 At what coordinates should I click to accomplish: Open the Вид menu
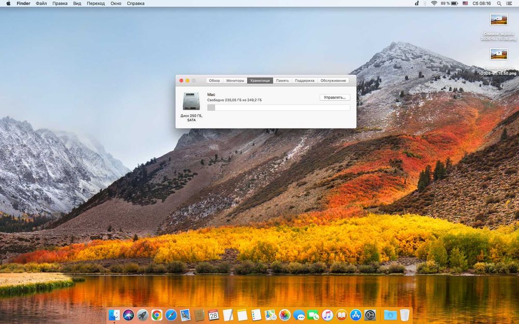[x=77, y=3]
